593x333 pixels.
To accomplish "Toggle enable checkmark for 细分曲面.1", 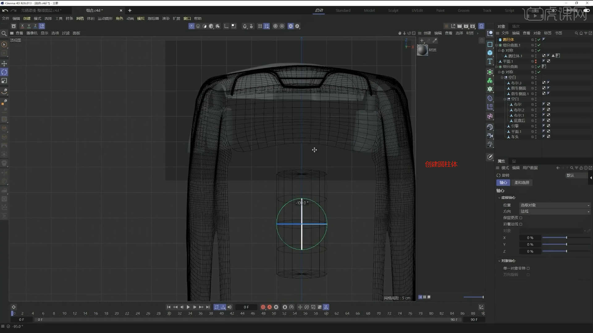I will coord(539,45).
